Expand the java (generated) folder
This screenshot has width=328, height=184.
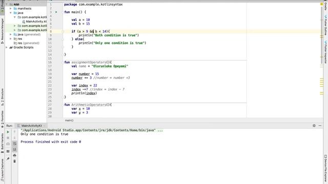11,34
